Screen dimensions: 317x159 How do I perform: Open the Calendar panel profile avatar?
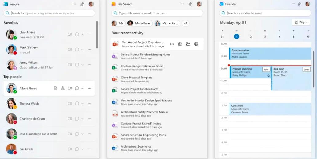(x=307, y=4)
